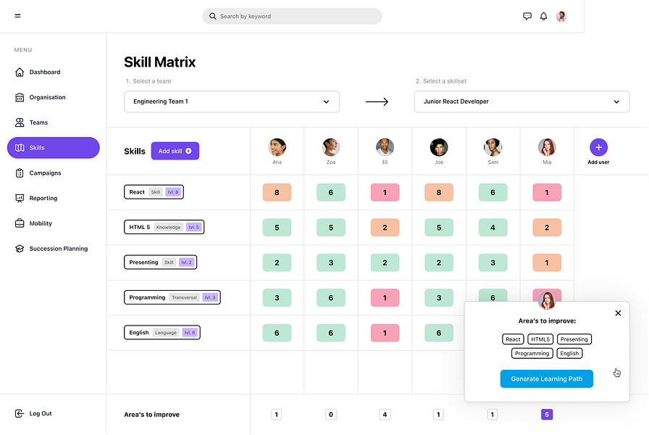
Task: Open Organisation in the sidebar
Action: coord(47,97)
